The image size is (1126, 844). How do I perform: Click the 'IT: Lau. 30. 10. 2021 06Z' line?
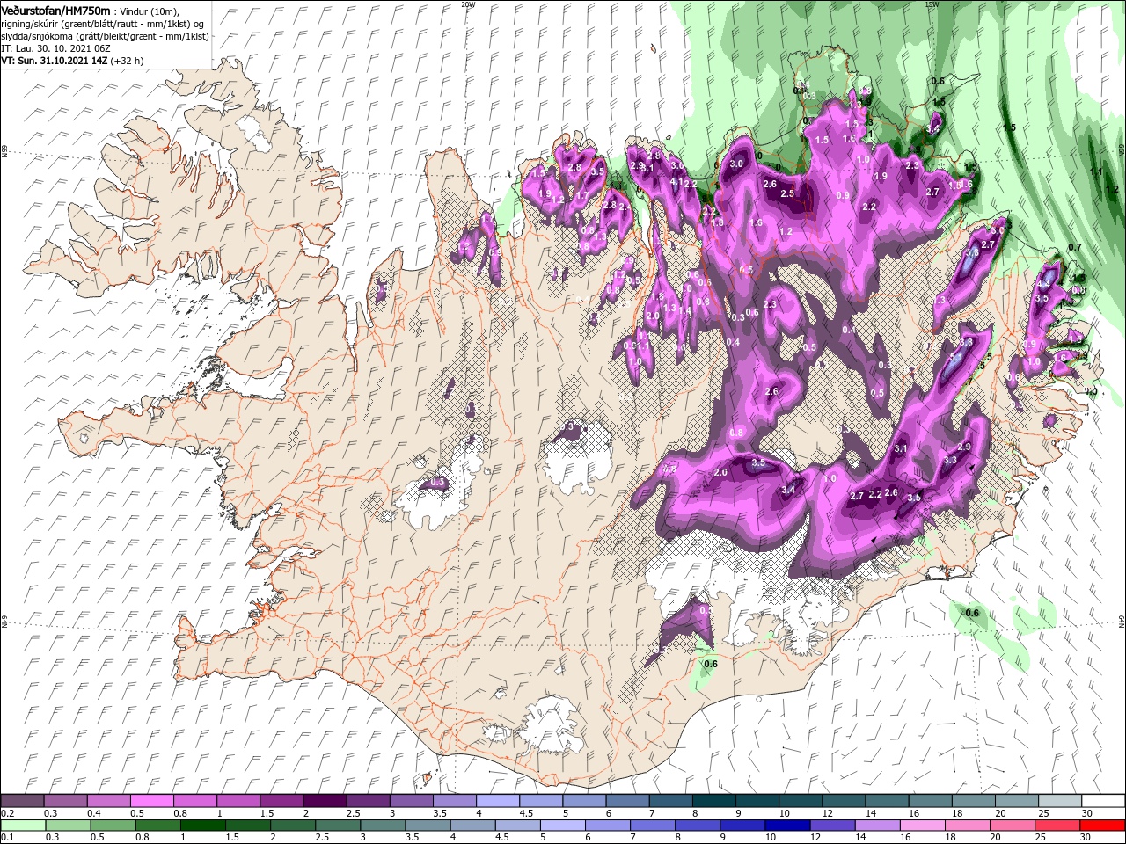pyautogui.click(x=54, y=48)
